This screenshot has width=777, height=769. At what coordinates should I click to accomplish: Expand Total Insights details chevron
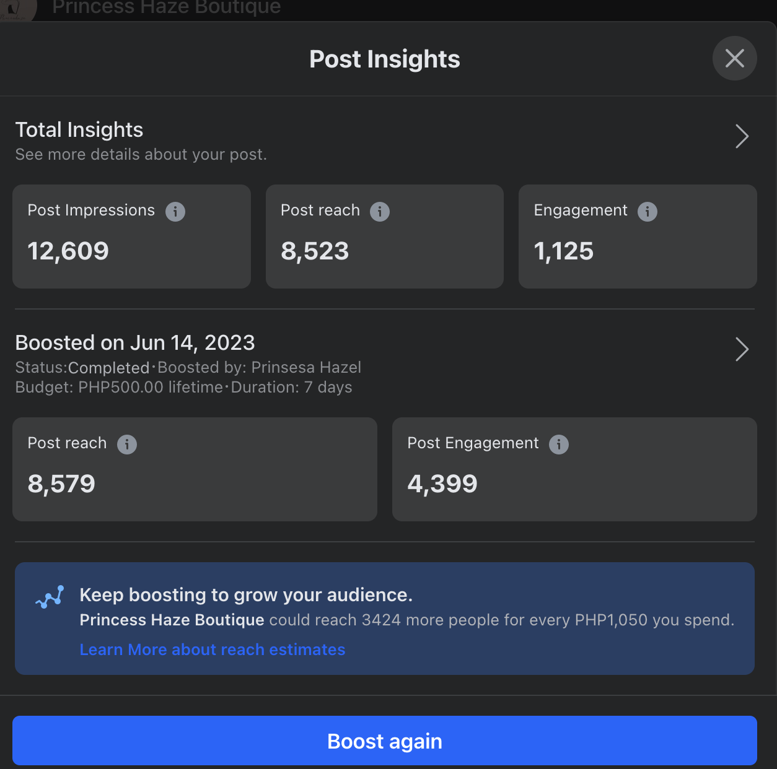coord(742,136)
